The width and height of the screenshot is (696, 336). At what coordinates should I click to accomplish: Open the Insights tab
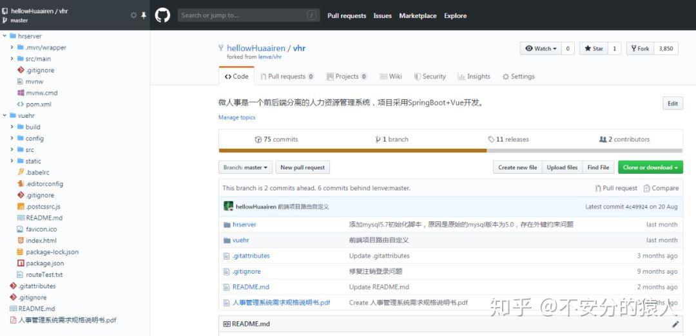point(474,76)
